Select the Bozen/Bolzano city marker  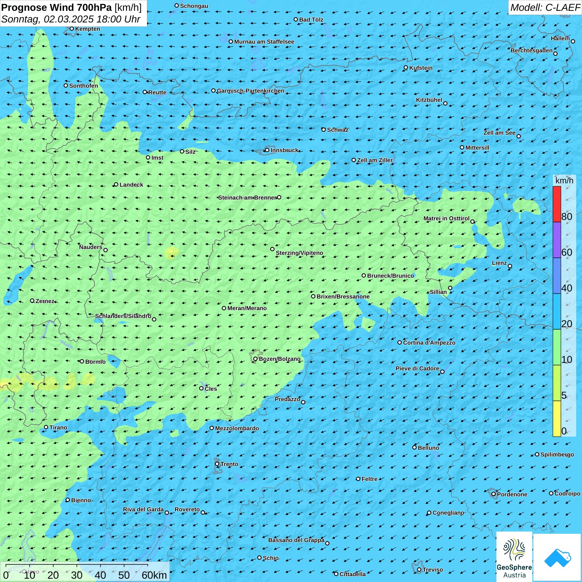[255, 359]
